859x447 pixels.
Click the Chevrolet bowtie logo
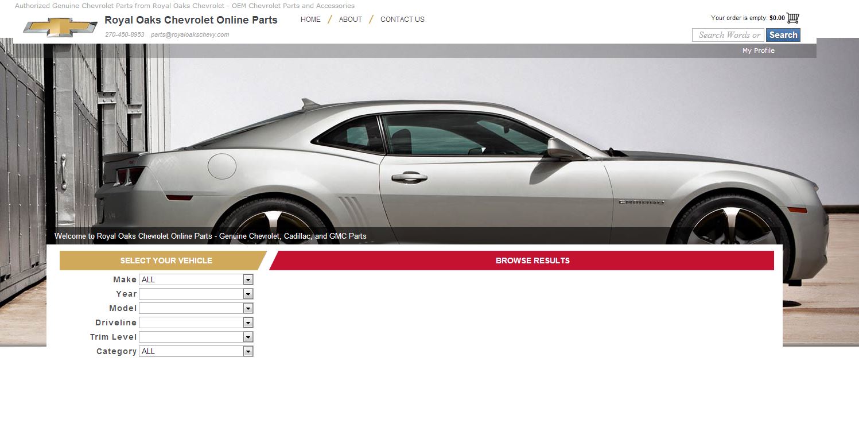60,27
